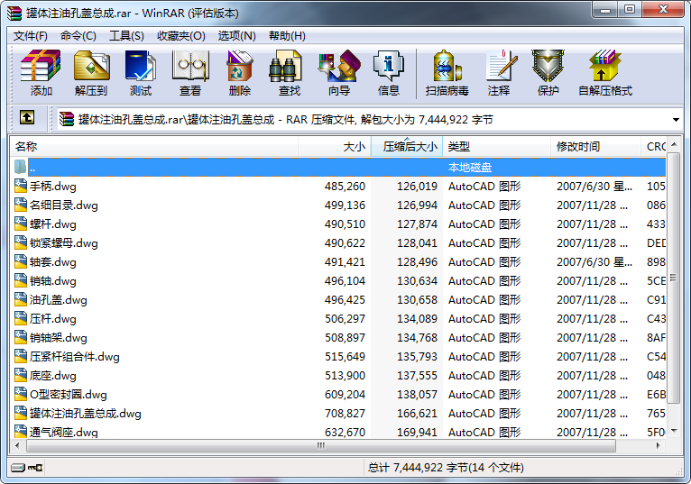Image resolution: width=691 pixels, height=484 pixels.
Task: Click size value 499,136 of 名细目录.dwg
Action: pyautogui.click(x=345, y=205)
